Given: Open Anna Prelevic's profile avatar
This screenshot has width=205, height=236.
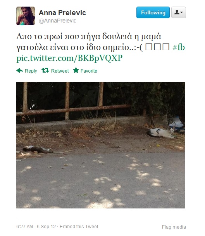Looking at the screenshot, I should [x=26, y=16].
